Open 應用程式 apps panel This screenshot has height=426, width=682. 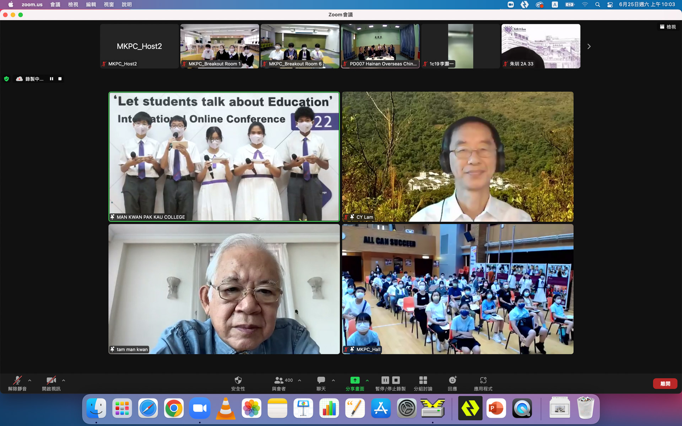pyautogui.click(x=483, y=383)
